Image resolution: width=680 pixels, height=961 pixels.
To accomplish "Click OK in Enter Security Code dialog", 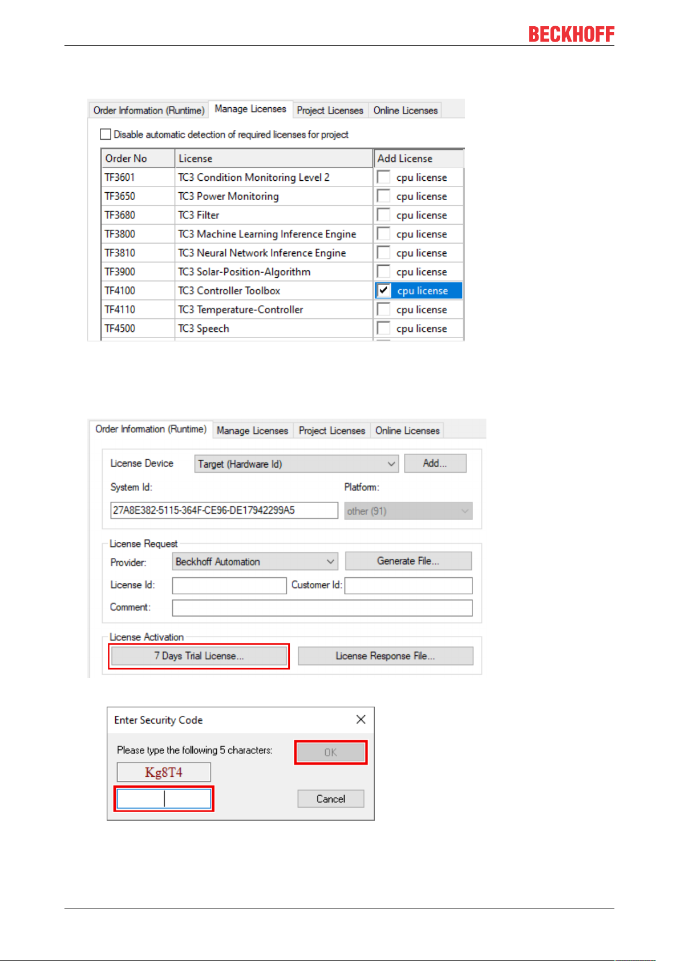I will pyautogui.click(x=331, y=752).
